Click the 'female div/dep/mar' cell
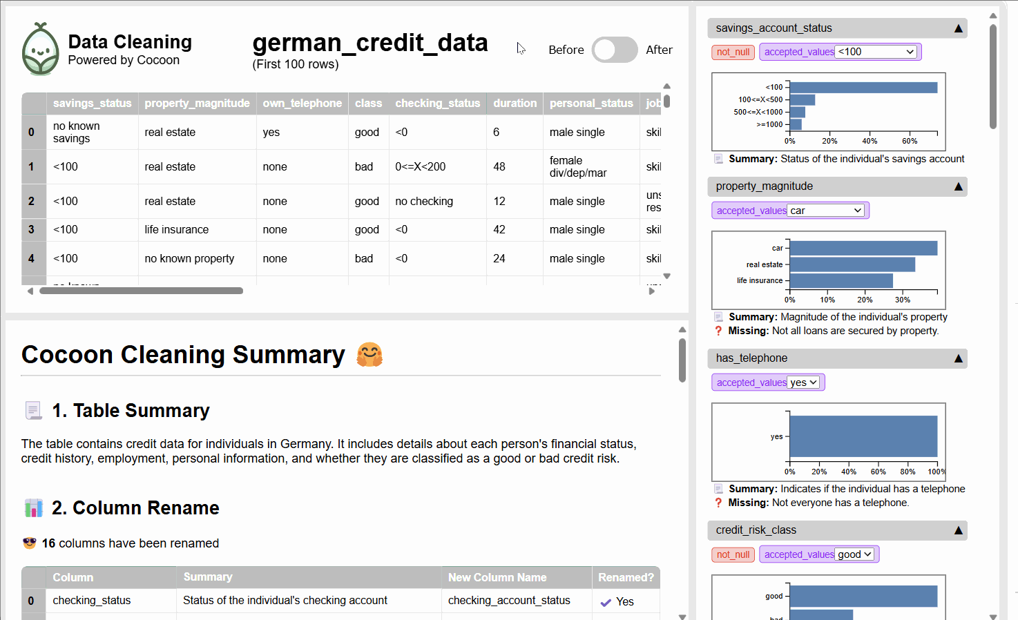This screenshot has height=620, width=1018. [591, 166]
